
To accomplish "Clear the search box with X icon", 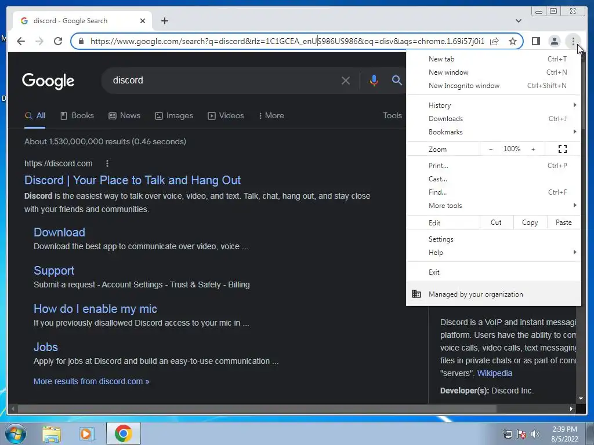I will click(346, 81).
